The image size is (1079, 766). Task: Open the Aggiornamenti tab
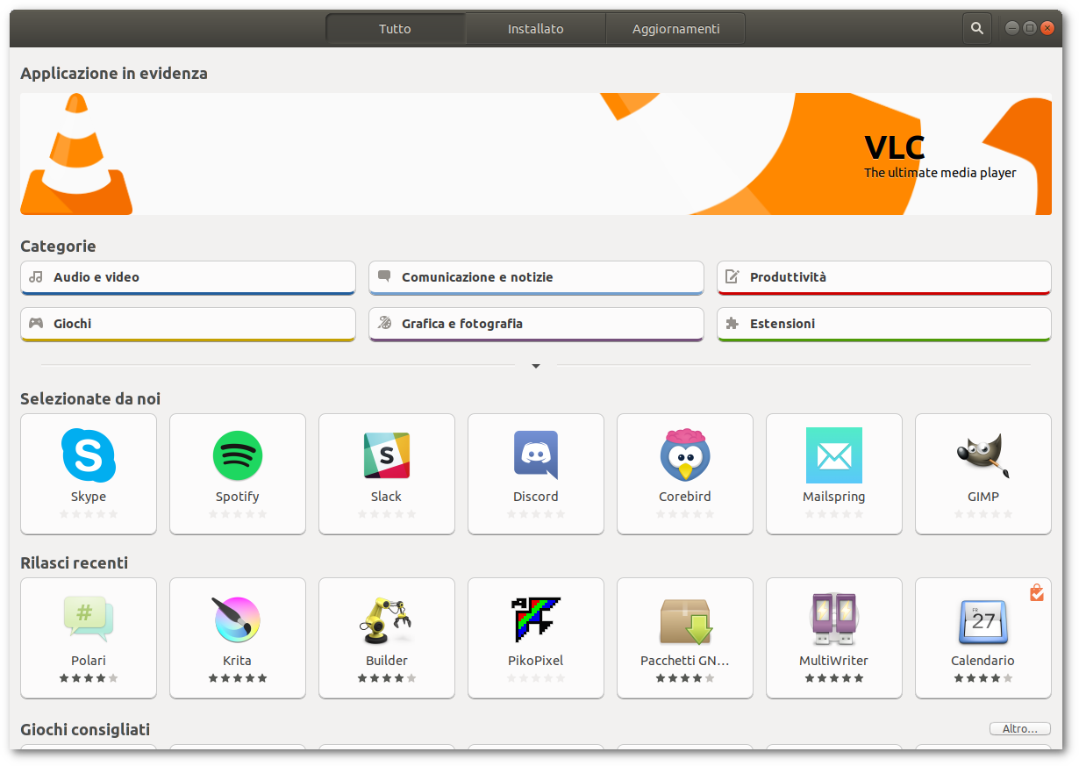point(675,29)
